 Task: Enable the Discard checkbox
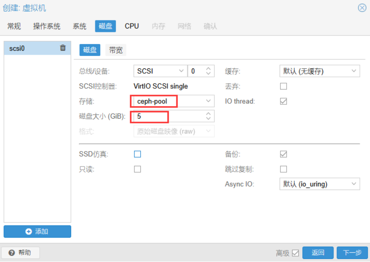coord(283,86)
